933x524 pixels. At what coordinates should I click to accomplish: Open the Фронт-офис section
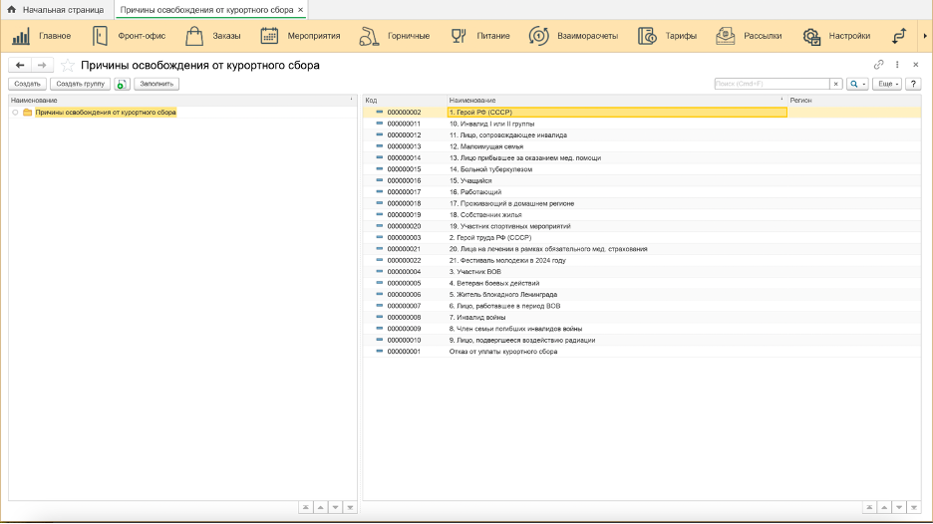click(x=129, y=36)
